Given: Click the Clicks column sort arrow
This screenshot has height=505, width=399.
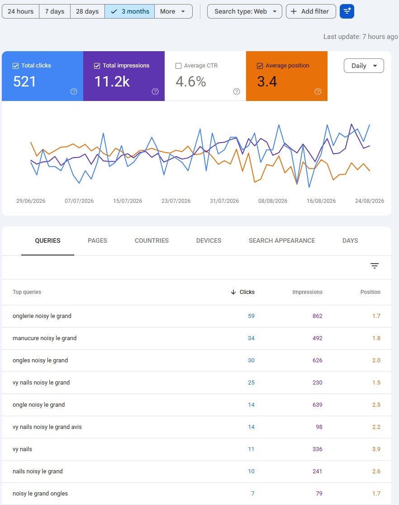Looking at the screenshot, I should point(233,292).
